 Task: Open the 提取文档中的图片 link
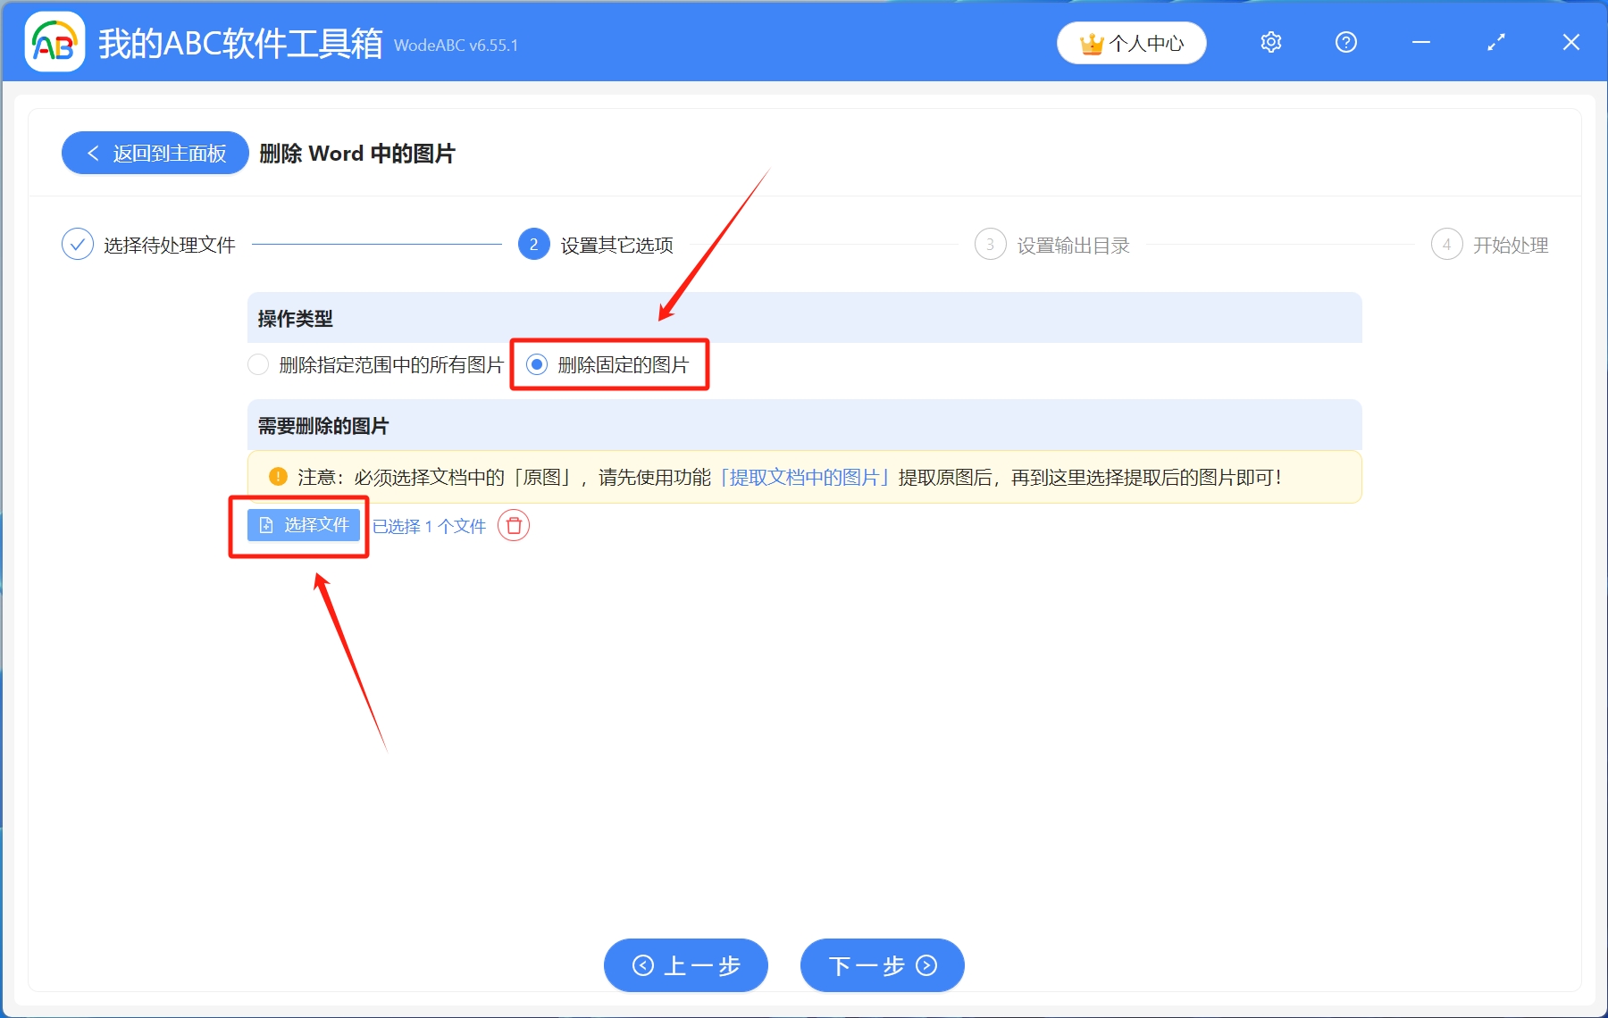pos(802,477)
